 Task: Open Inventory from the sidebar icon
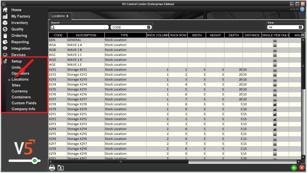click(5, 23)
